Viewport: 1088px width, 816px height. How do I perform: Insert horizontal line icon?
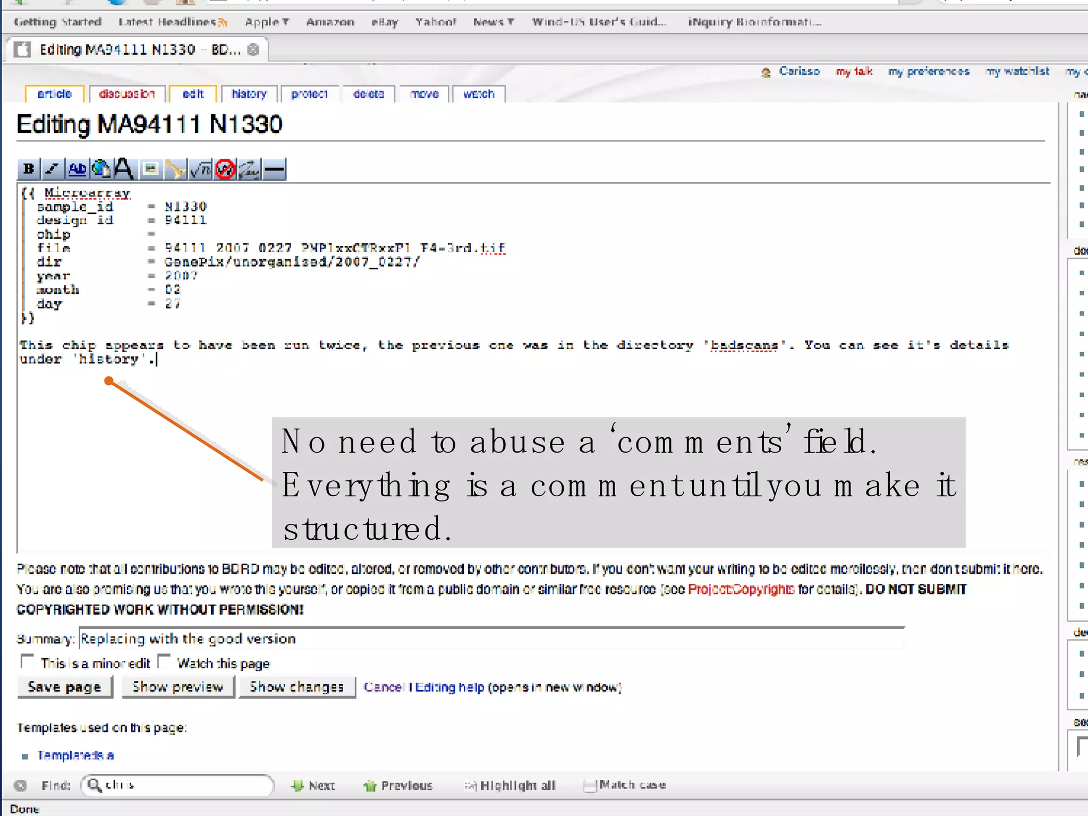click(275, 169)
